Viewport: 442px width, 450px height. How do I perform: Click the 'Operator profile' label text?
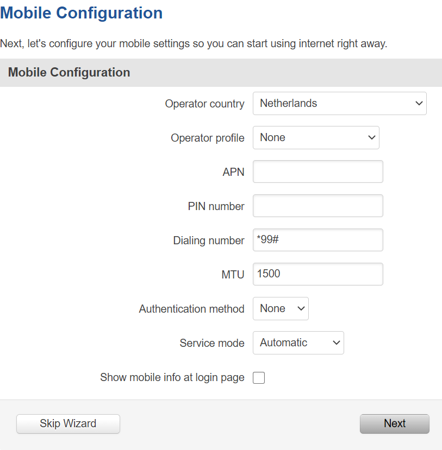pos(207,138)
